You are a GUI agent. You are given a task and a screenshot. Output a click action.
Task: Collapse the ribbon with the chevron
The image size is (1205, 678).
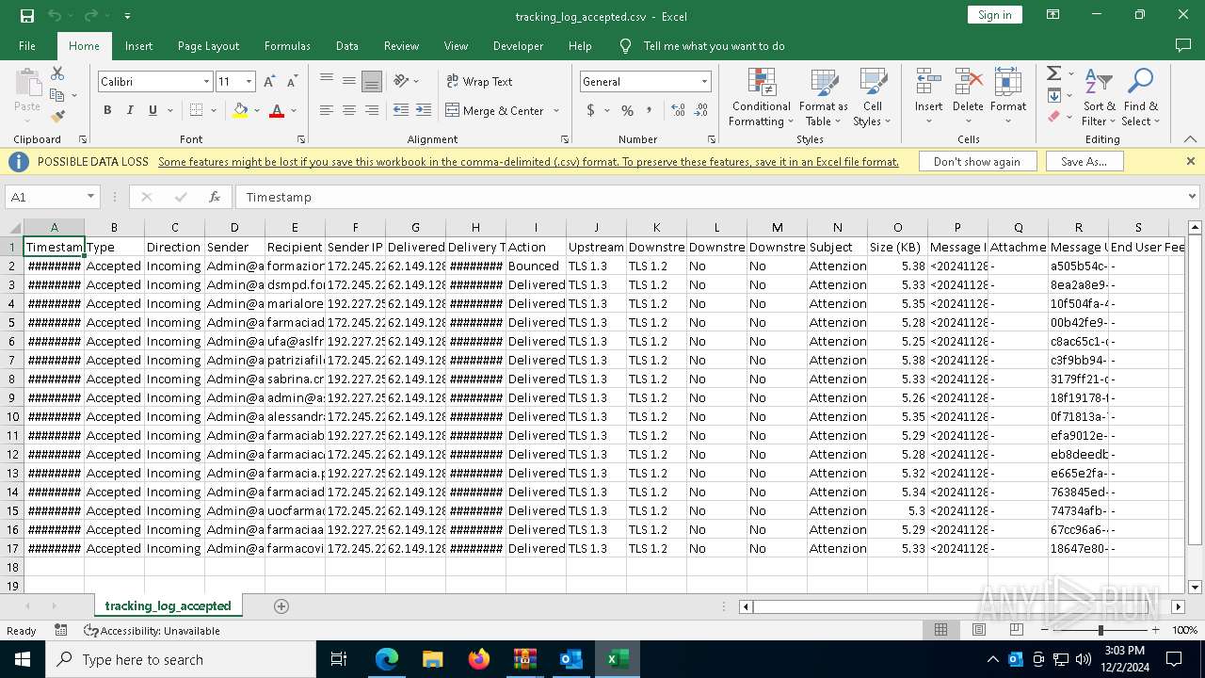point(1190,139)
